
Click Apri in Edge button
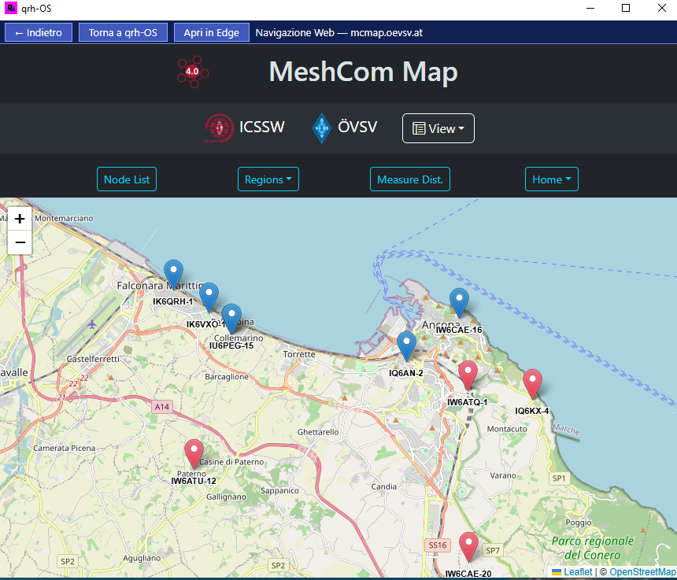[x=212, y=32]
